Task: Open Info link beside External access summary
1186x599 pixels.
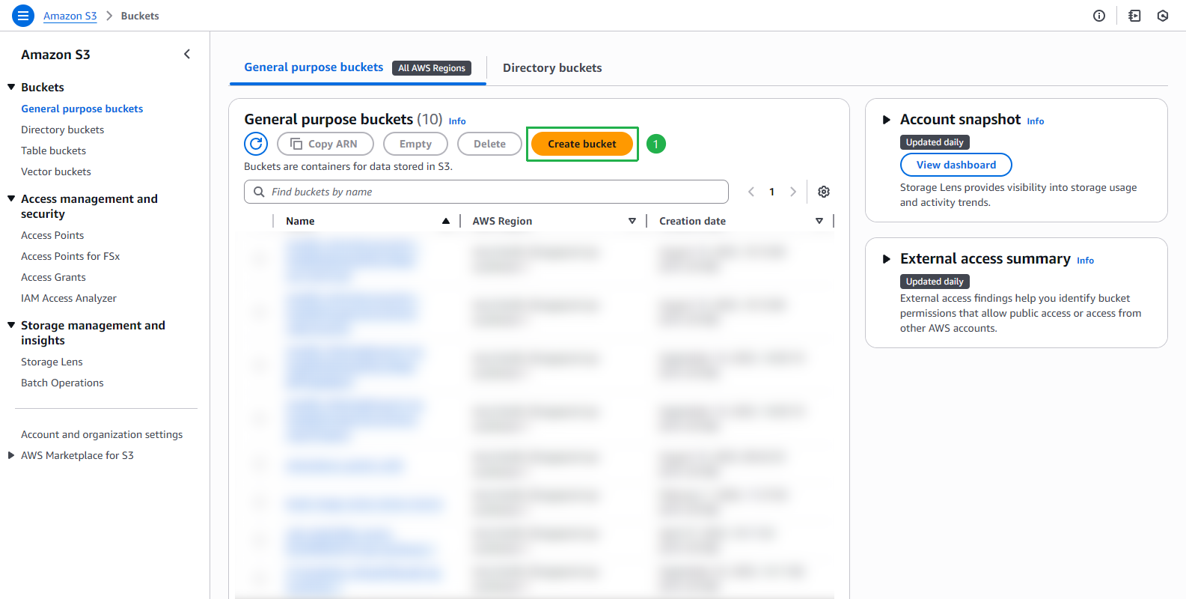Action: [1085, 261]
